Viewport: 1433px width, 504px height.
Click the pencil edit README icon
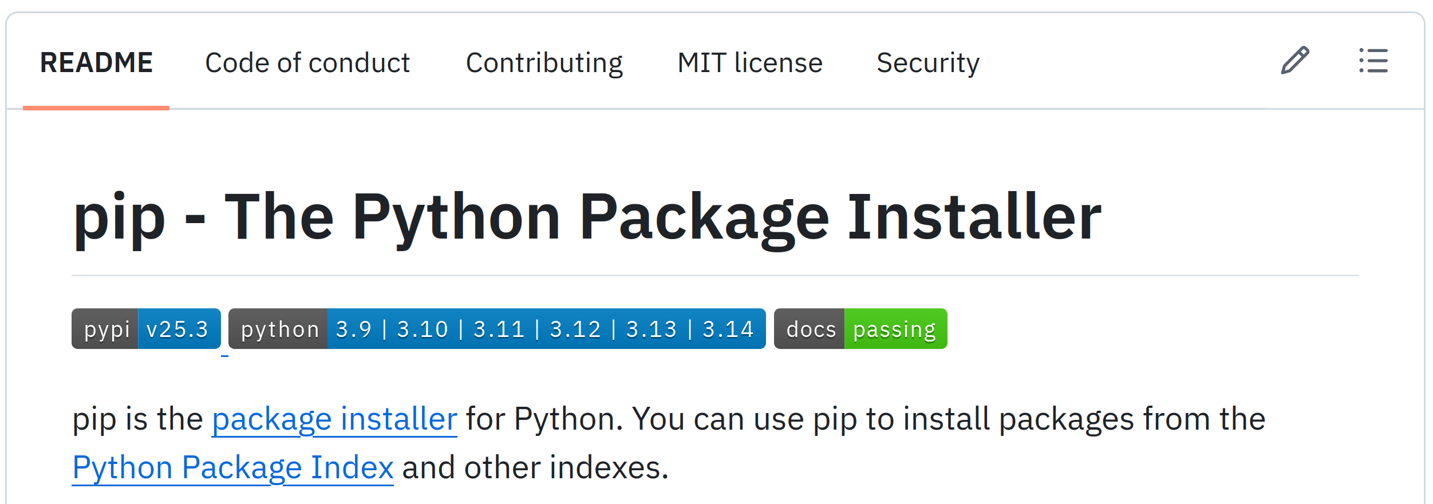click(1294, 61)
